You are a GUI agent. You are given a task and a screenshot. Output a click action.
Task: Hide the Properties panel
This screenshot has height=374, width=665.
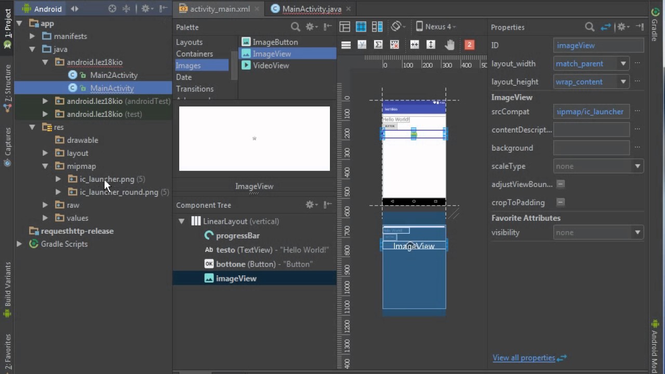click(x=640, y=27)
